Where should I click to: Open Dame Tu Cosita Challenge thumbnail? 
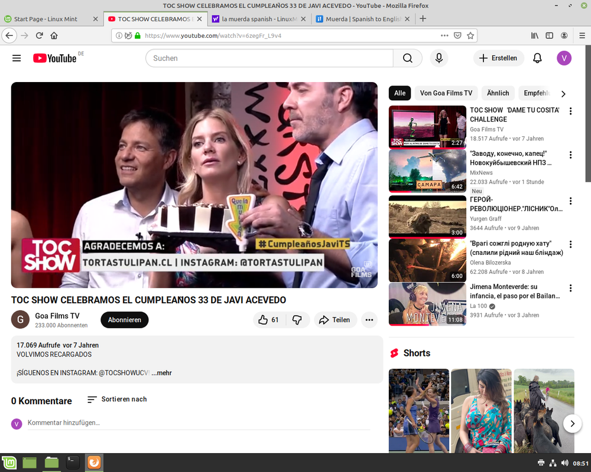[x=427, y=127]
